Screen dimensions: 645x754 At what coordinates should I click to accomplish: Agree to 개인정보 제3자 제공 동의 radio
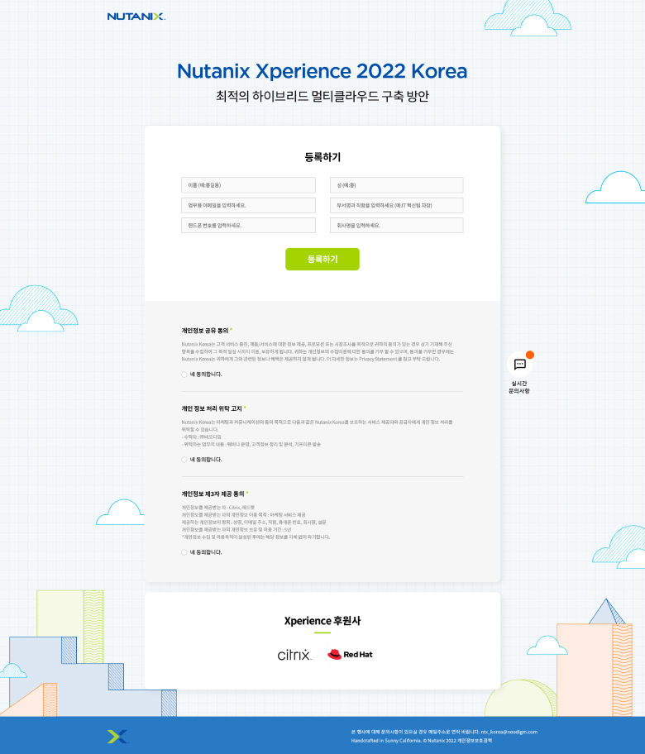[x=184, y=552]
